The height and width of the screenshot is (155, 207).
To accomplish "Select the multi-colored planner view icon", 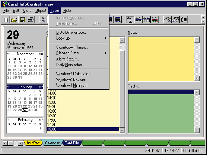I will pyautogui.click(x=155, y=20).
